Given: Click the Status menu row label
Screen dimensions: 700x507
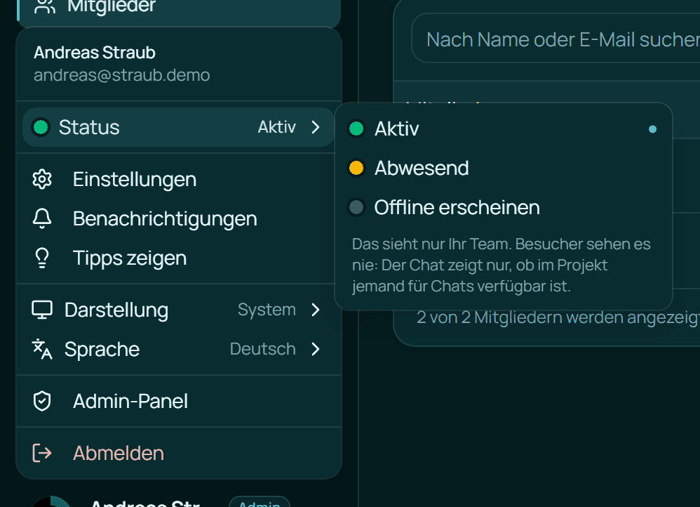Looking at the screenshot, I should (89, 127).
